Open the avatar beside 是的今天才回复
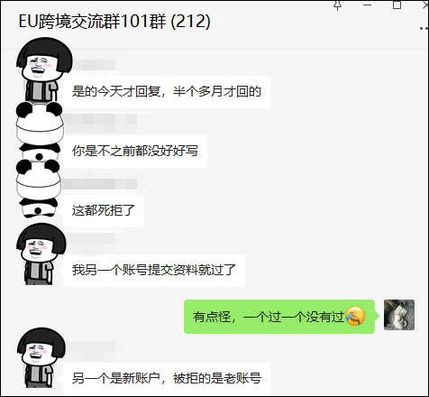Screen dimensions: 429x397 (x=42, y=69)
